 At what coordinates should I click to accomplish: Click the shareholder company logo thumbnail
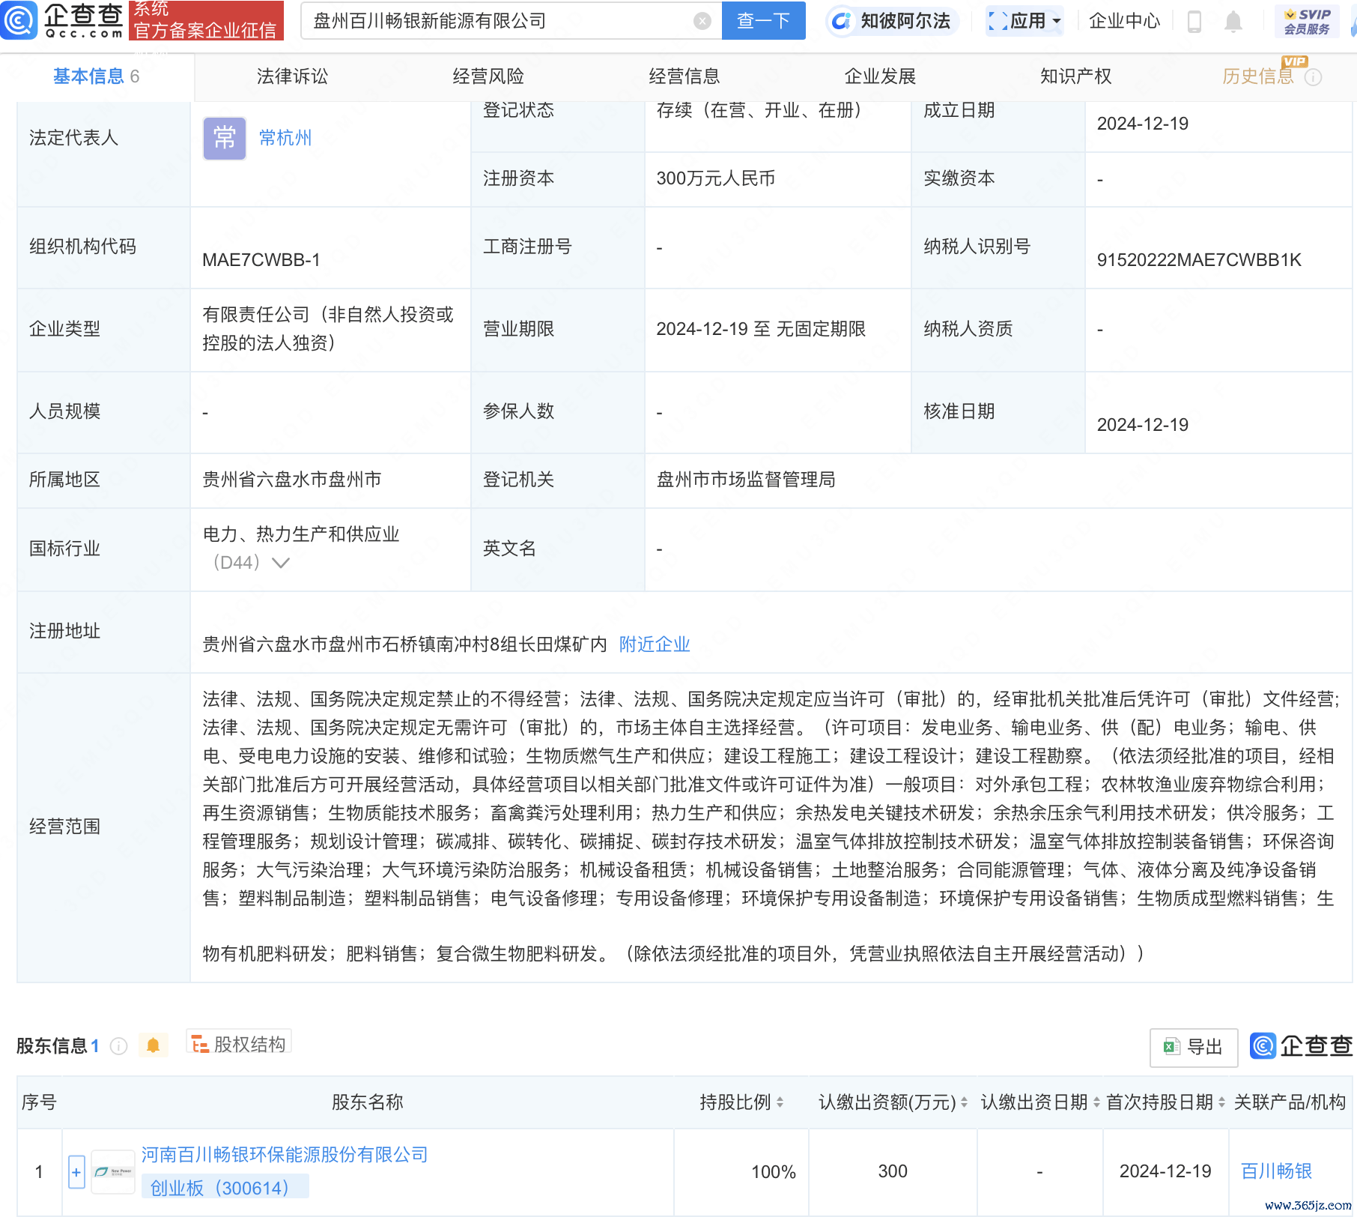(x=113, y=1171)
